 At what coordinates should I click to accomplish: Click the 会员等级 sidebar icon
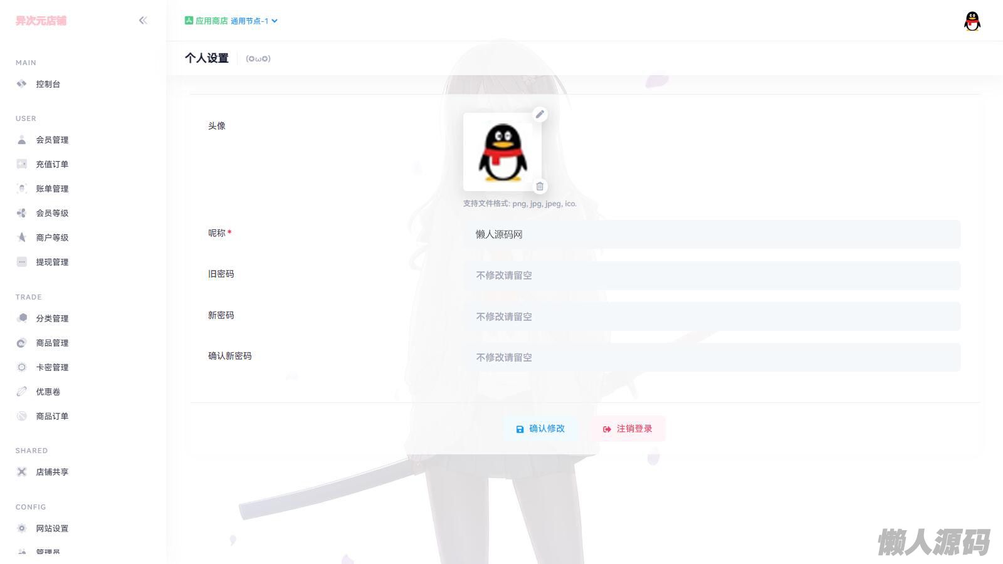click(x=22, y=213)
